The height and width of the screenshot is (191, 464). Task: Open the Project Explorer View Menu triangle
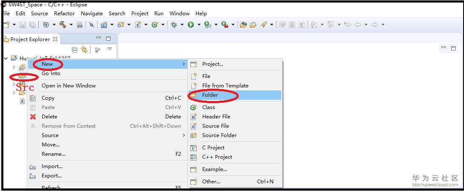coord(110,48)
